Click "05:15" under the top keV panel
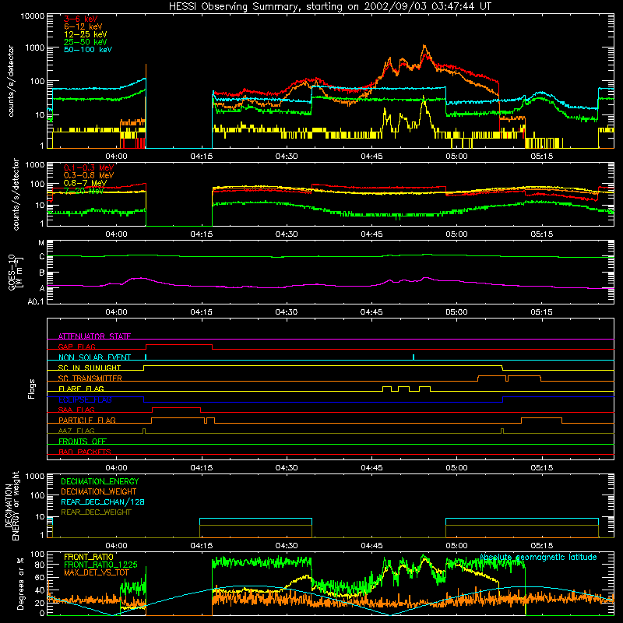This screenshot has height=623, width=623. pyautogui.click(x=541, y=156)
